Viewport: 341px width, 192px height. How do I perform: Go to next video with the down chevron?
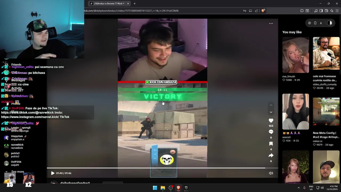(271, 112)
